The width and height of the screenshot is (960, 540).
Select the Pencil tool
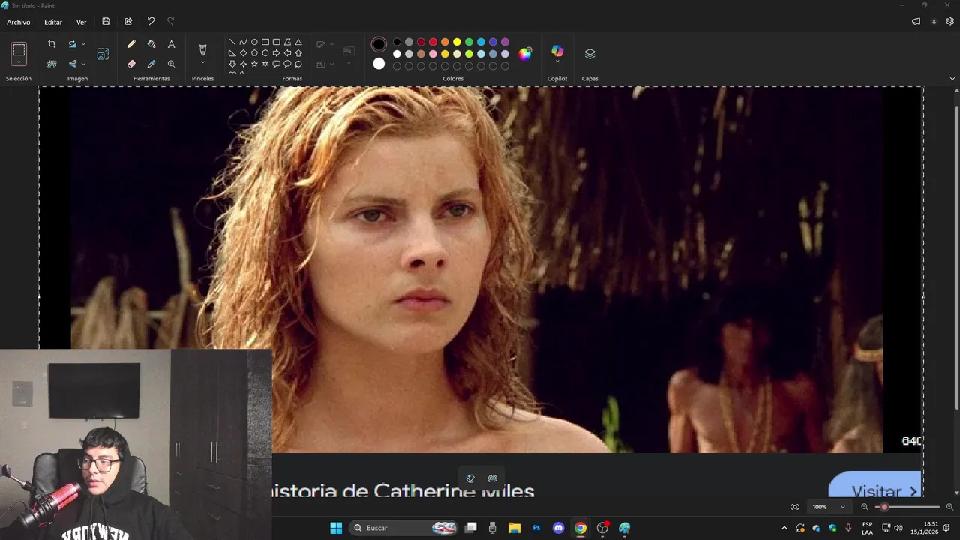pos(131,44)
